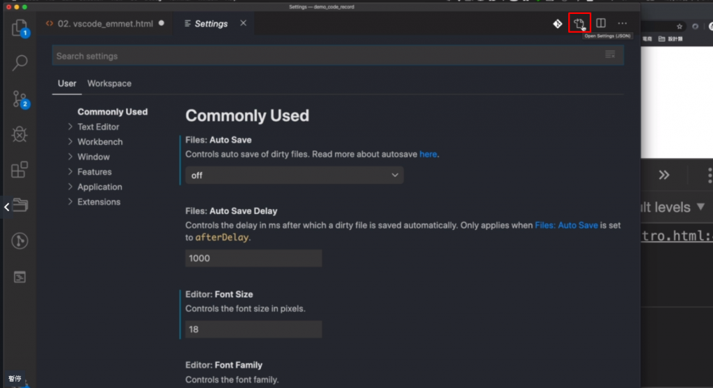The width and height of the screenshot is (713, 388).
Task: Open the More Actions ellipsis menu
Action: (x=622, y=24)
